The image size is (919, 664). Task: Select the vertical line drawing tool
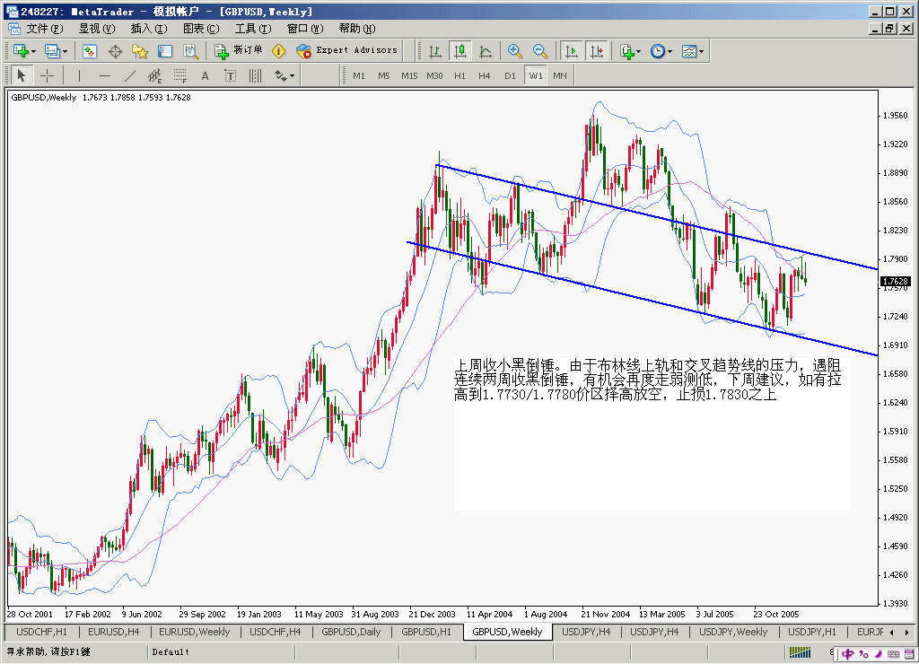(79, 75)
